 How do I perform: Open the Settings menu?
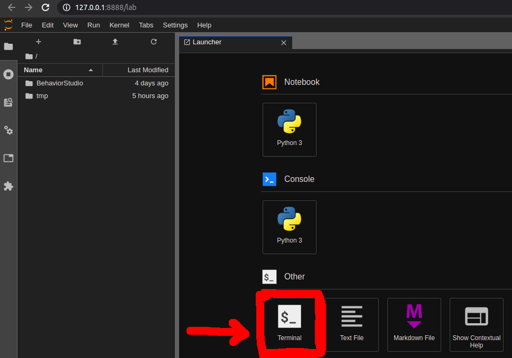tap(175, 25)
